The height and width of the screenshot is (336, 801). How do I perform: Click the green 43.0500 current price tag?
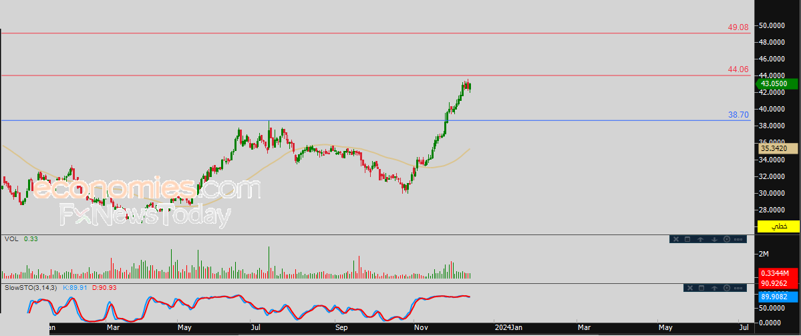776,83
